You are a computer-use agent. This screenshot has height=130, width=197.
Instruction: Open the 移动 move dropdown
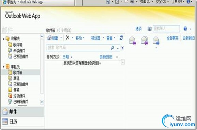point(80,38)
